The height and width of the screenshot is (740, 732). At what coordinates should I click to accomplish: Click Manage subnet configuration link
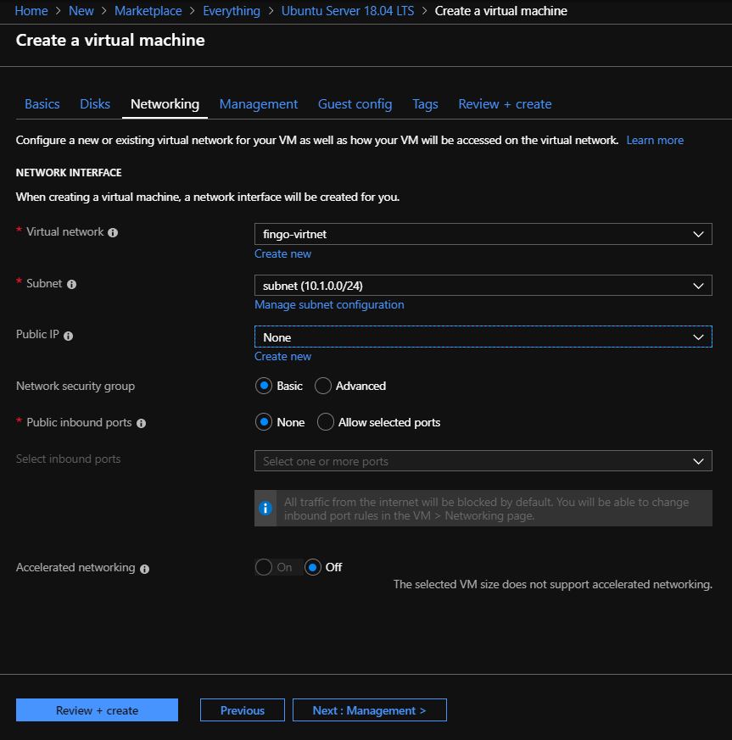tap(329, 305)
